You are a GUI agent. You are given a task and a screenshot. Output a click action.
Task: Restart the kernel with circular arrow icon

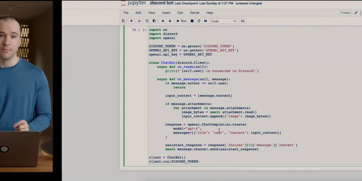pos(199,21)
